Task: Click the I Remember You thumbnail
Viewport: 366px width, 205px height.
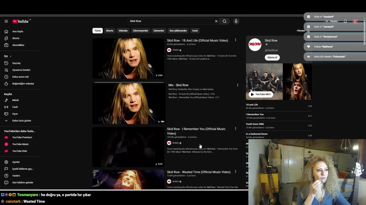Action: pyautogui.click(x=128, y=147)
